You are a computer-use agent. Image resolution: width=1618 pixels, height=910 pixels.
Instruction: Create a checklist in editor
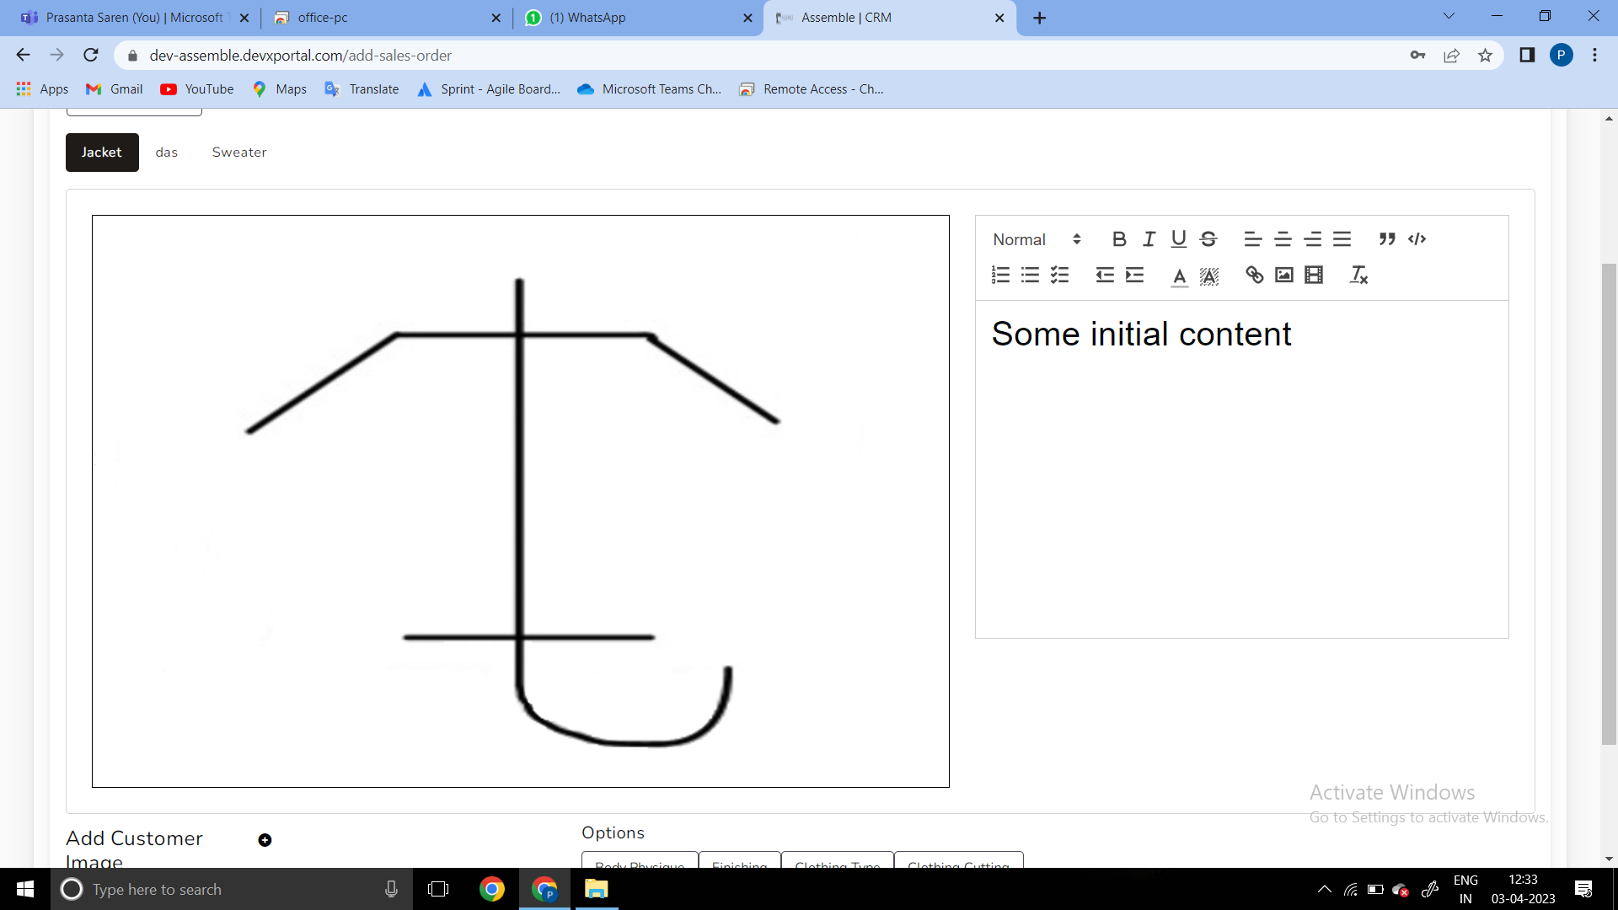[1060, 275]
